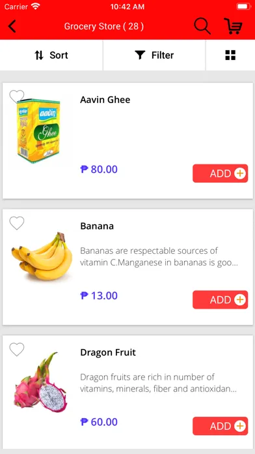
Task: Toggle Banana favorite heart
Action: (17, 223)
